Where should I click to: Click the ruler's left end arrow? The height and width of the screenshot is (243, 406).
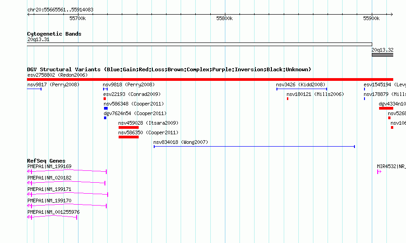28,15
